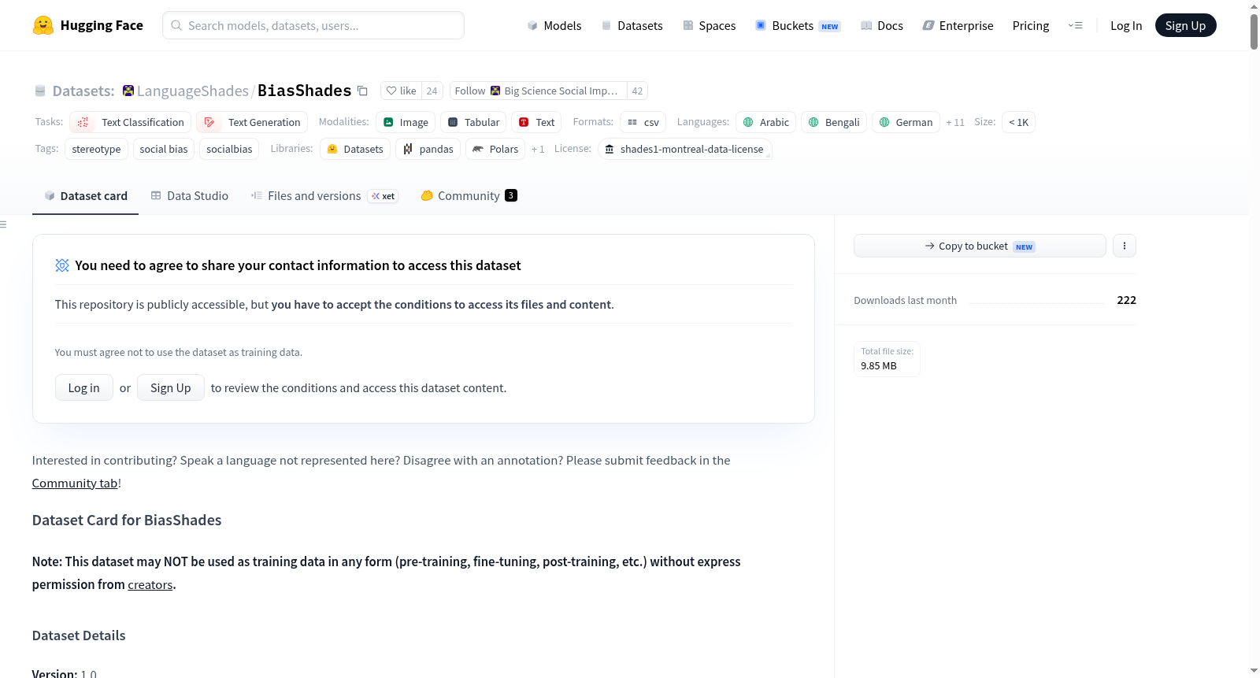Select the socialbias tag
Viewport: 1260px width, 678px height.
[x=229, y=149]
